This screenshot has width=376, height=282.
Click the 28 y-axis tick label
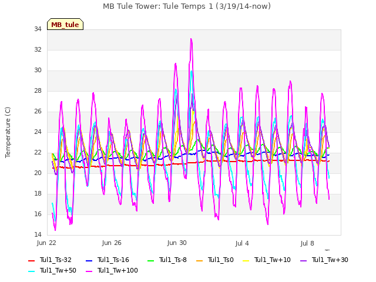(38, 91)
